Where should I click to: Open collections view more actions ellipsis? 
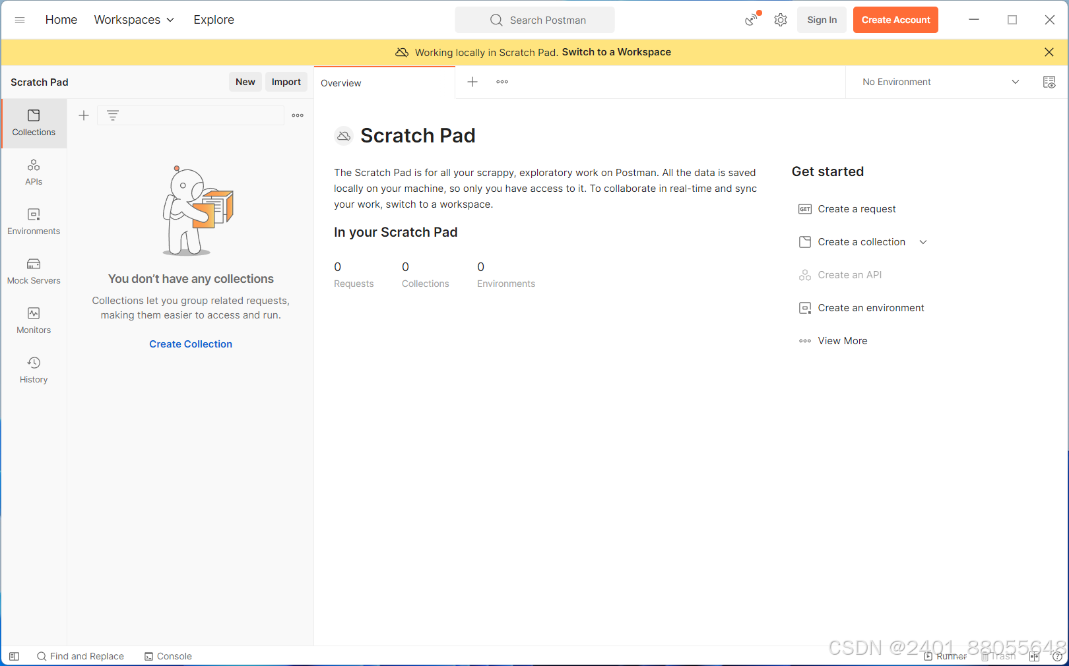point(298,115)
